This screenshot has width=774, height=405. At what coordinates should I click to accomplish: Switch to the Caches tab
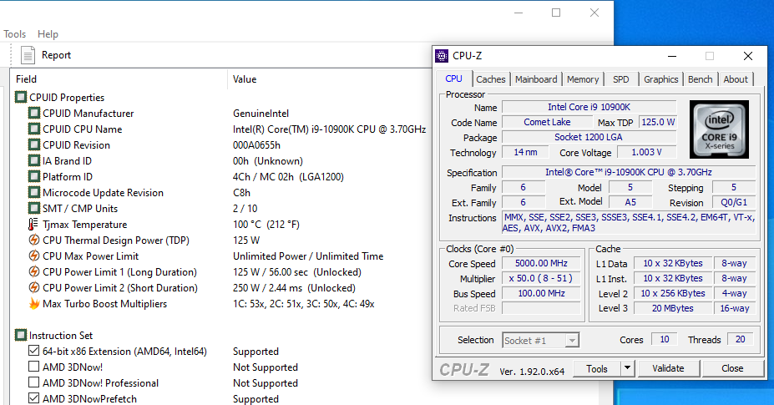(491, 79)
